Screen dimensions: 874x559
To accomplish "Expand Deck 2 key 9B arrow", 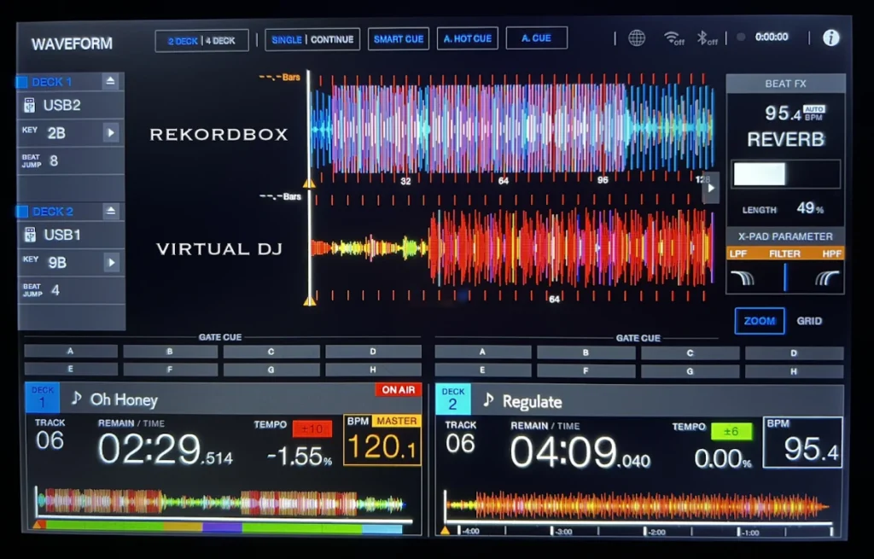I will 112,263.
